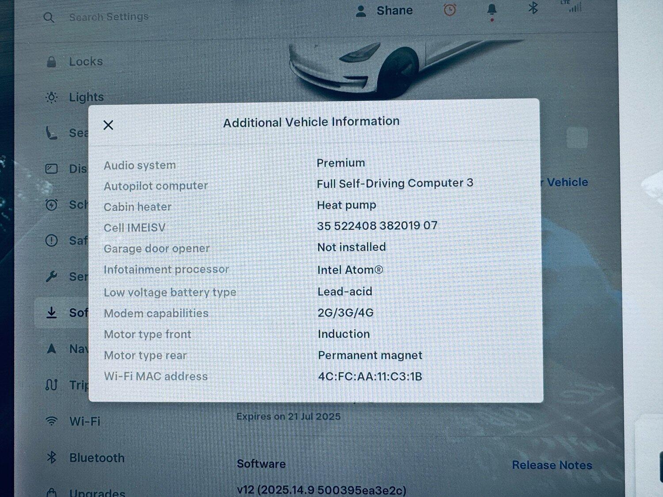Open the Release Notes link

552,465
